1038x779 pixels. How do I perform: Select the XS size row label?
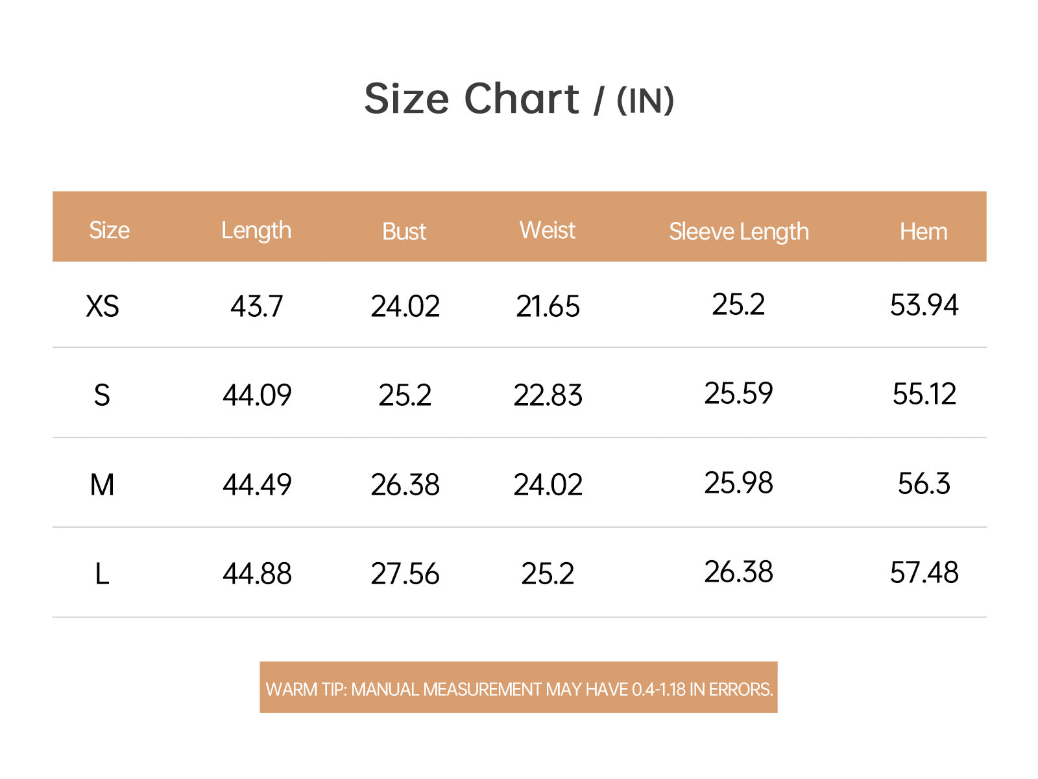(103, 306)
